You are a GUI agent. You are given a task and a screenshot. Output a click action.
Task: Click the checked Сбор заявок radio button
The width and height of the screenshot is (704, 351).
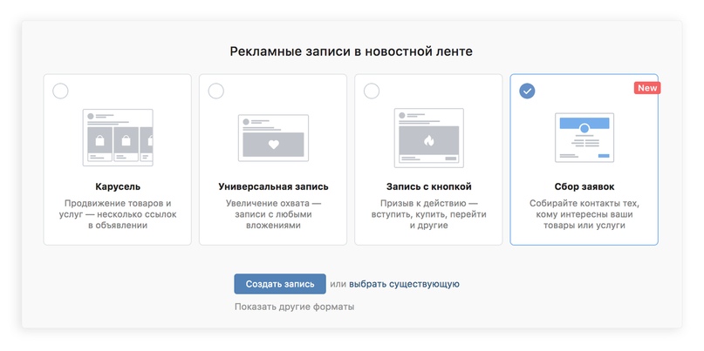coord(527,91)
